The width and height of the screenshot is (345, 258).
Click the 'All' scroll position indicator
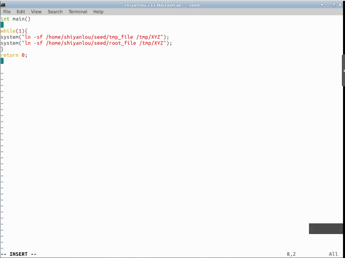click(333, 254)
